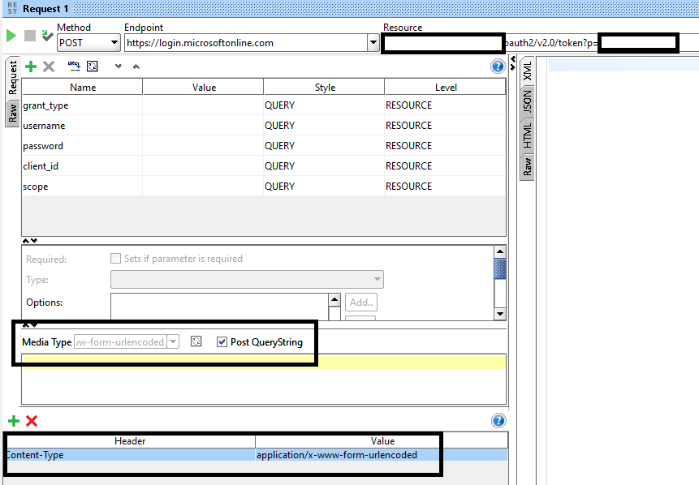Click the parameter details vertical scrollbar
This screenshot has height=485, width=699.
click(500, 269)
